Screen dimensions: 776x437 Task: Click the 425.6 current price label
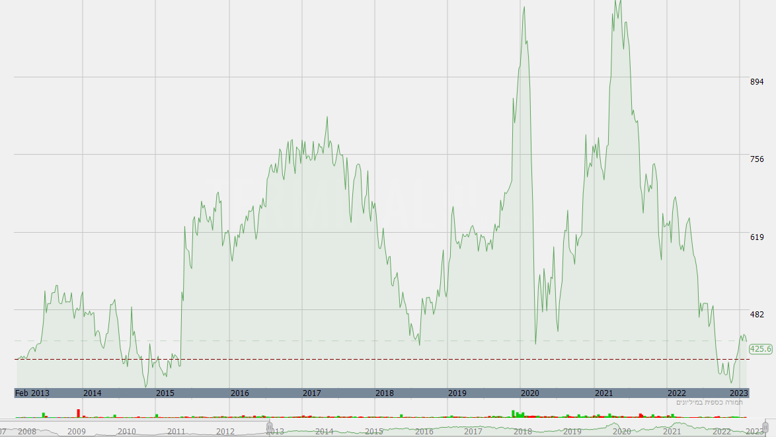pos(760,349)
